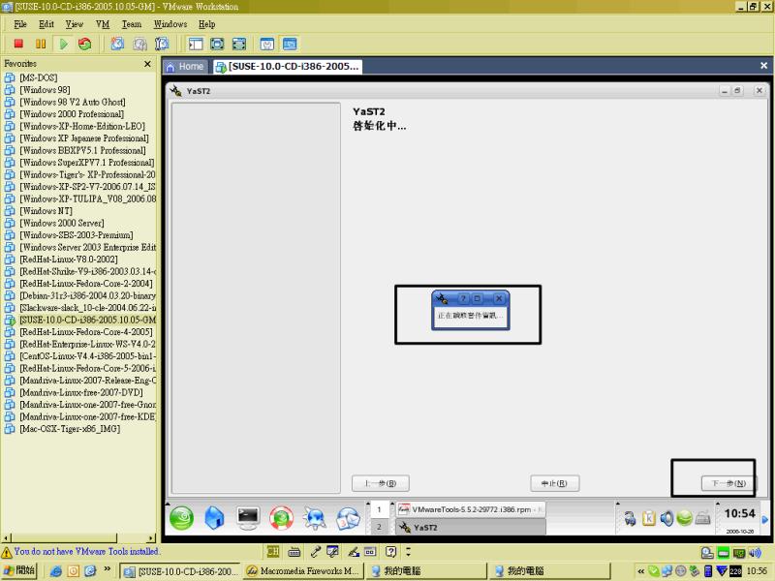The image size is (775, 581).
Task: Switch to the Home tab
Action: coord(184,67)
